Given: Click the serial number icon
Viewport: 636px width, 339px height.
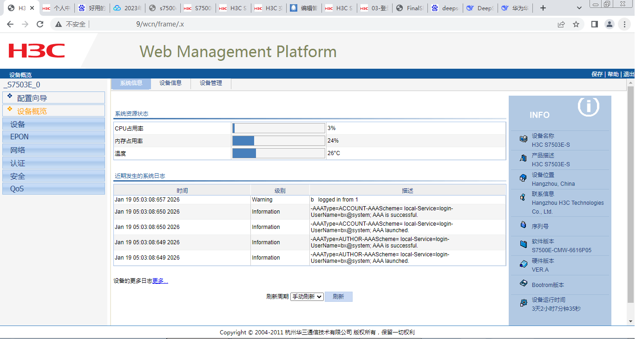Looking at the screenshot, I should click(524, 225).
